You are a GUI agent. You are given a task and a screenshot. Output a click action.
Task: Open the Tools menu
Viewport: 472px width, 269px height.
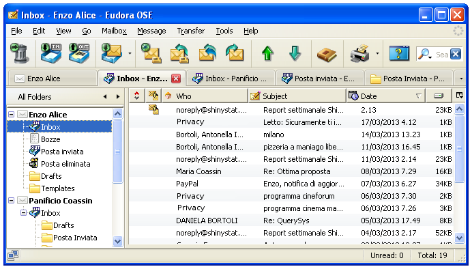coord(224,31)
